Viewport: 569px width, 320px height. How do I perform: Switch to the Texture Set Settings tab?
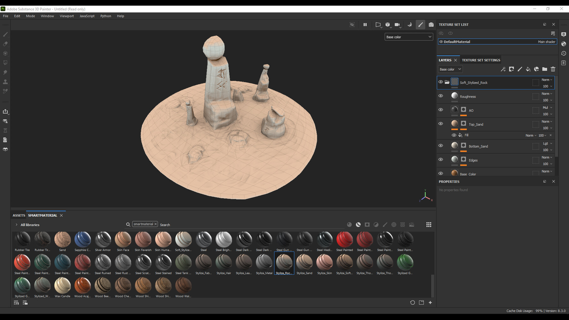[481, 60]
